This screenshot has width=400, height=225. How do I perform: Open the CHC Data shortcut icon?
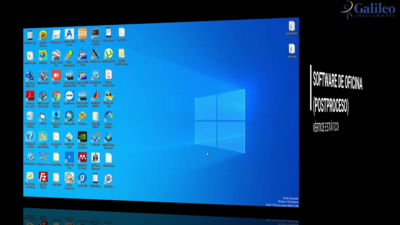coord(82,118)
